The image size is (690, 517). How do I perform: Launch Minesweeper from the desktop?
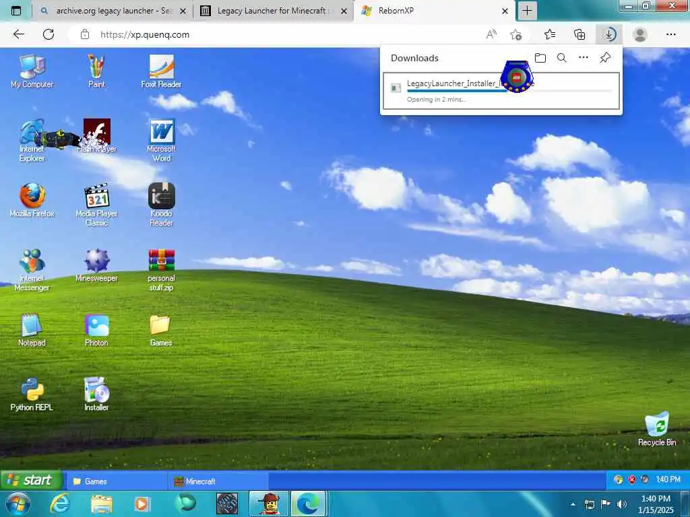click(96, 265)
